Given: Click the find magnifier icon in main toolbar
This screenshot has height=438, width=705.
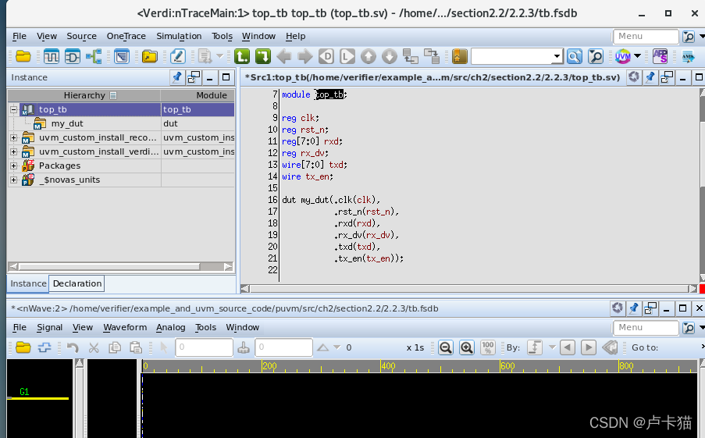Looking at the screenshot, I should [x=574, y=56].
